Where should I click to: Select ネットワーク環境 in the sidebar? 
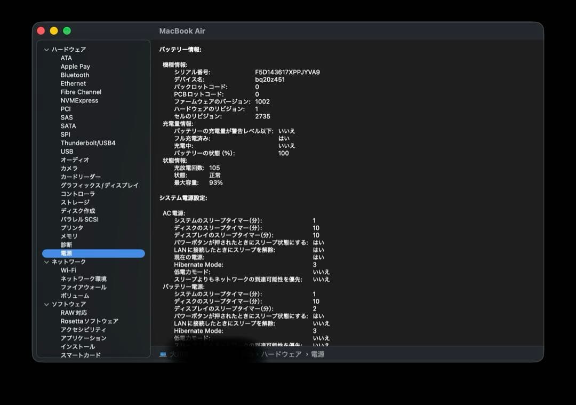point(83,279)
